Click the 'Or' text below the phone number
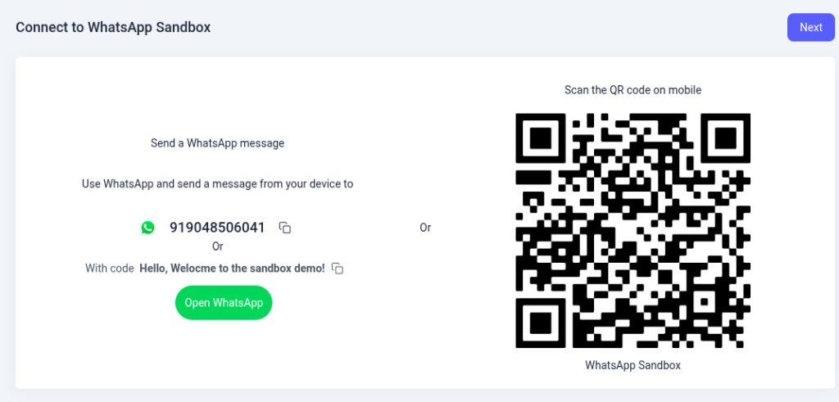This screenshot has height=402, width=839. point(217,246)
